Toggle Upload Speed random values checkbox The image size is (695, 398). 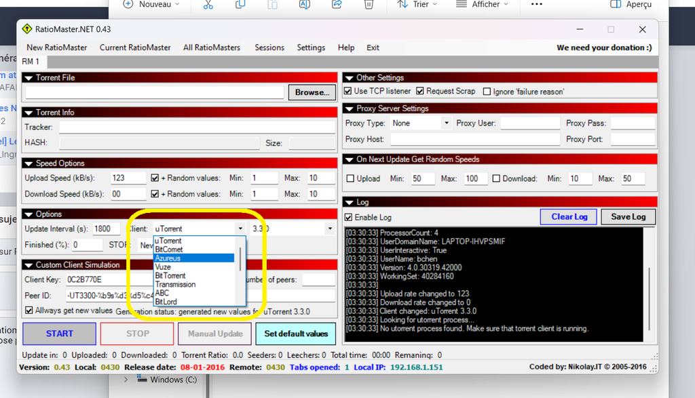coord(155,178)
